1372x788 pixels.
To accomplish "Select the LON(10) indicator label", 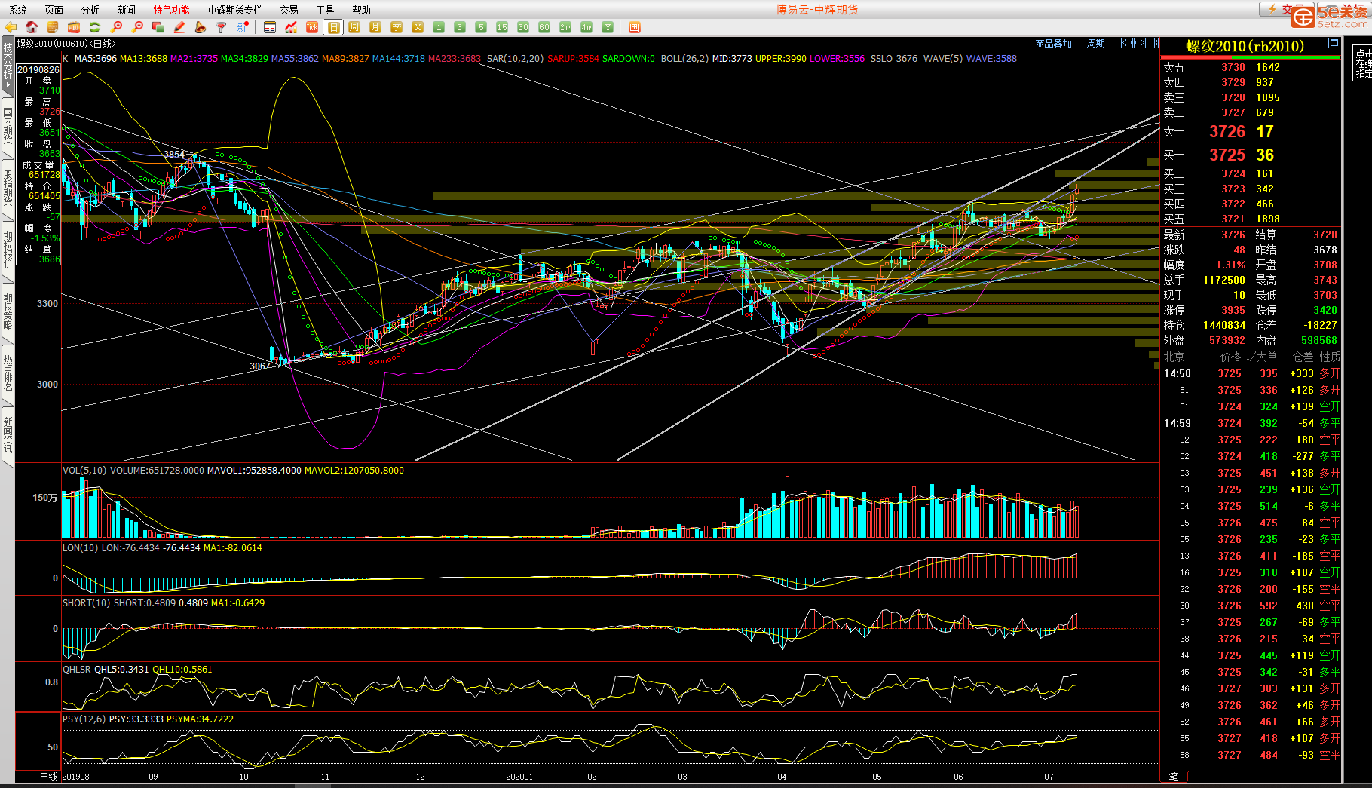I will tap(80, 548).
